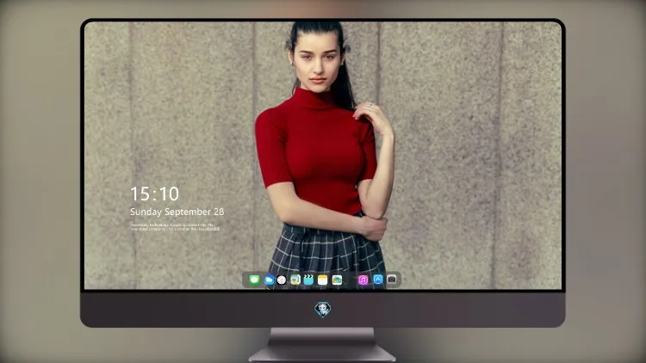Image resolution: width=646 pixels, height=363 pixels.
Task: Open the teal clapperboard Videos app
Action: tap(308, 280)
